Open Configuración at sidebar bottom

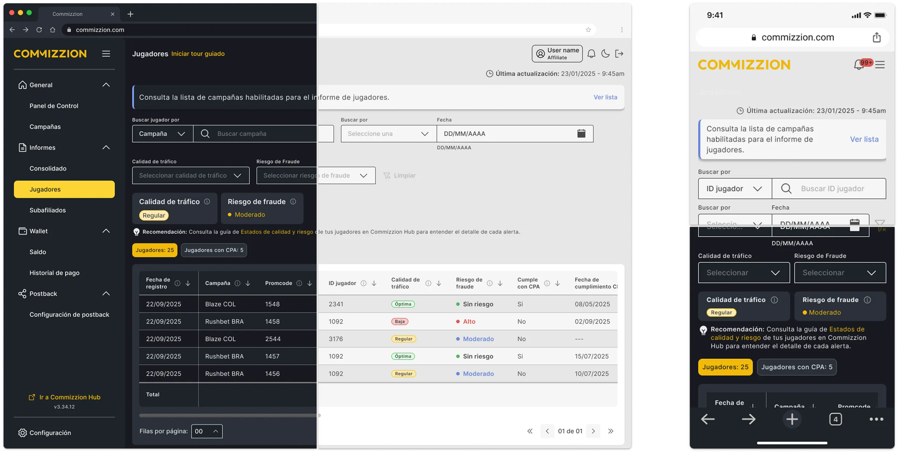[44, 433]
